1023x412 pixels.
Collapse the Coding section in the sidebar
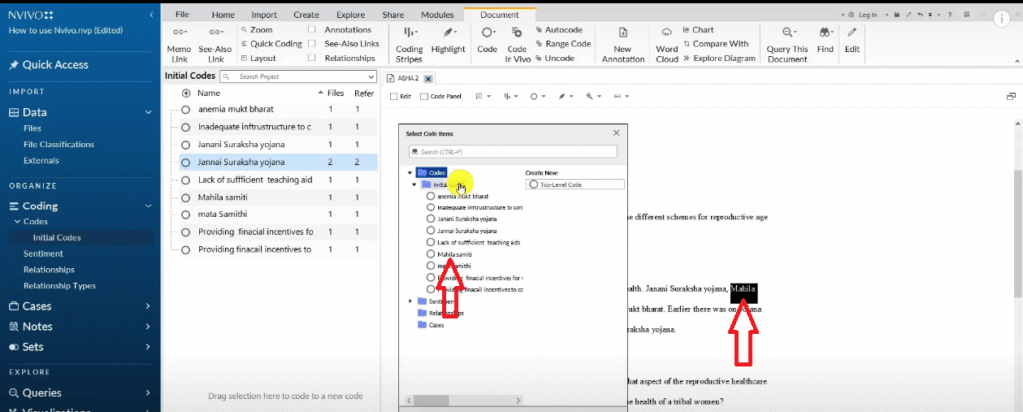coord(149,206)
